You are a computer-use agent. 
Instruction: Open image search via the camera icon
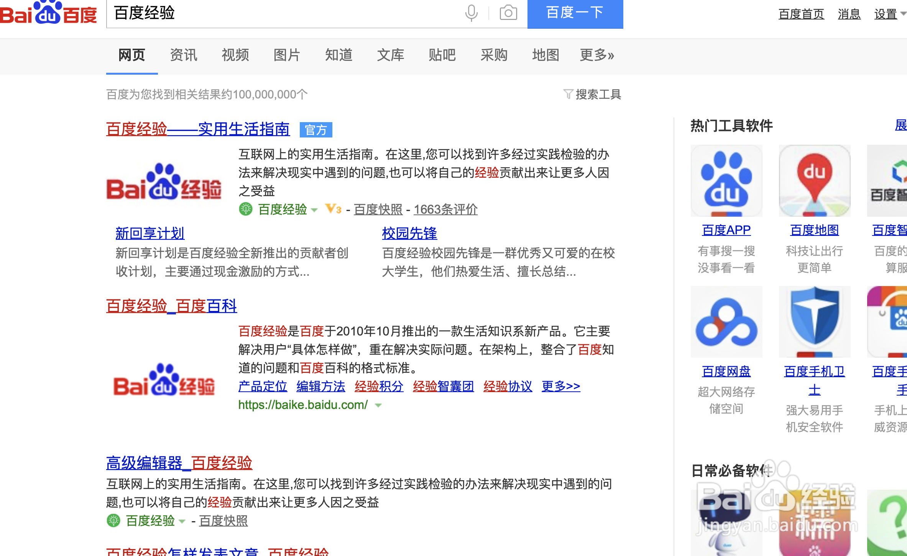[508, 13]
